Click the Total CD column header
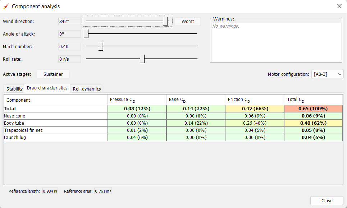 [313, 100]
